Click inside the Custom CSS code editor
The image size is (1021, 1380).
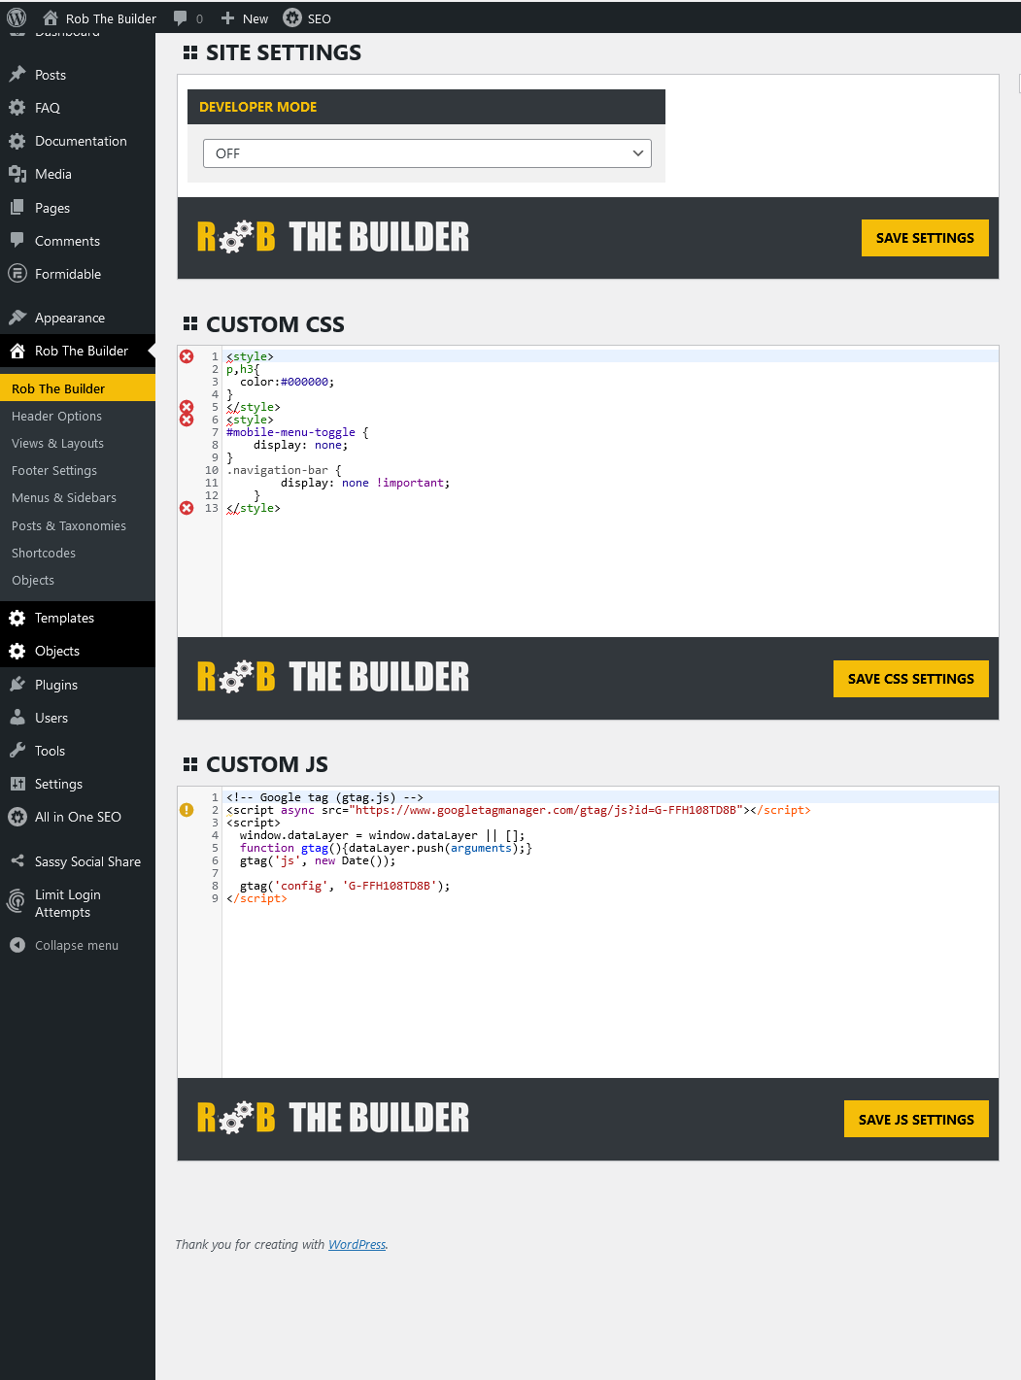(x=610, y=491)
